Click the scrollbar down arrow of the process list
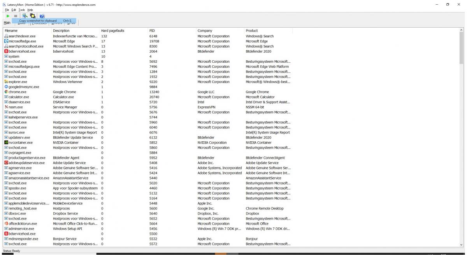The image size is (467, 255). [x=462, y=244]
